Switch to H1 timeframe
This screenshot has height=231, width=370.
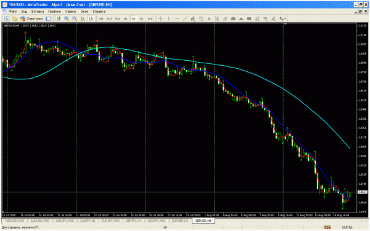click(126, 18)
